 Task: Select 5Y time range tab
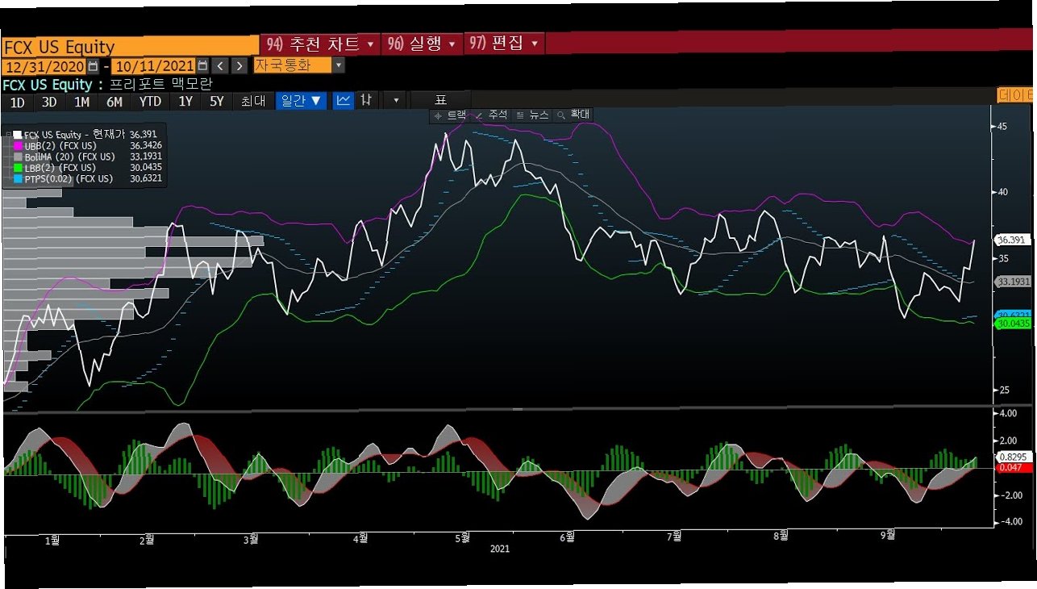(x=217, y=102)
